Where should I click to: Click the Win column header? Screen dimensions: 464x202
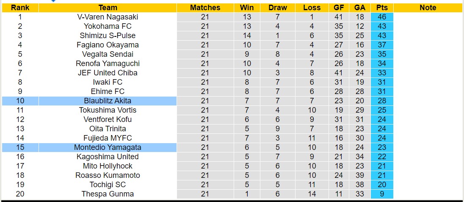247,8
